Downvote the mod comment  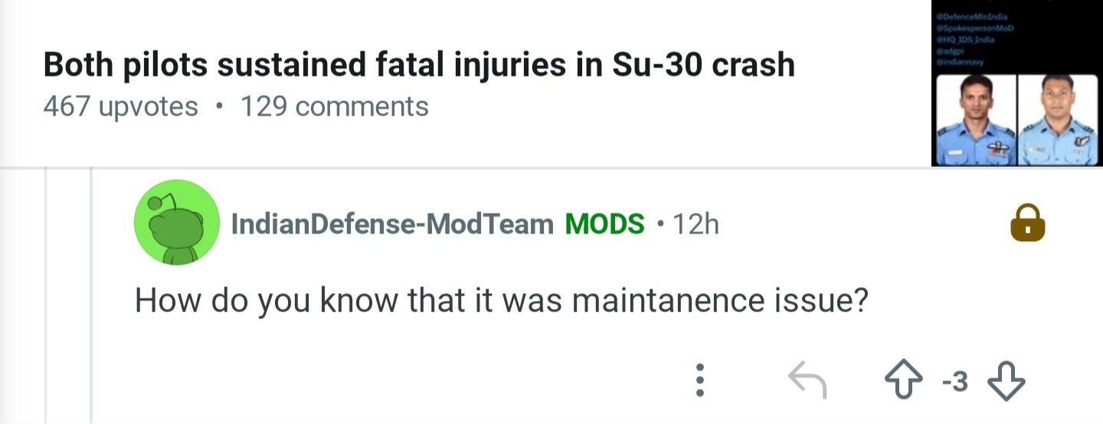[1006, 380]
